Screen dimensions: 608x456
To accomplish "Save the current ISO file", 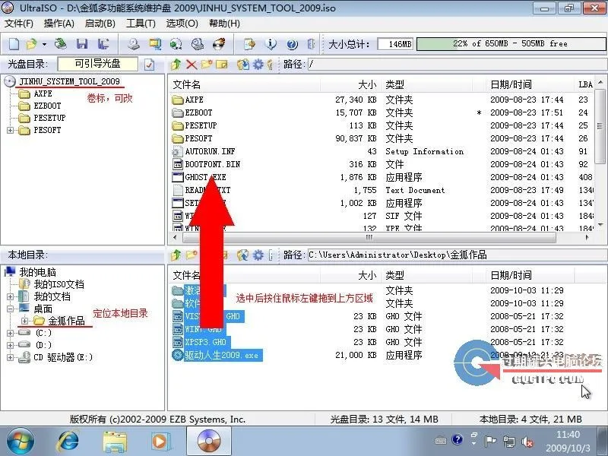I will pos(82,43).
